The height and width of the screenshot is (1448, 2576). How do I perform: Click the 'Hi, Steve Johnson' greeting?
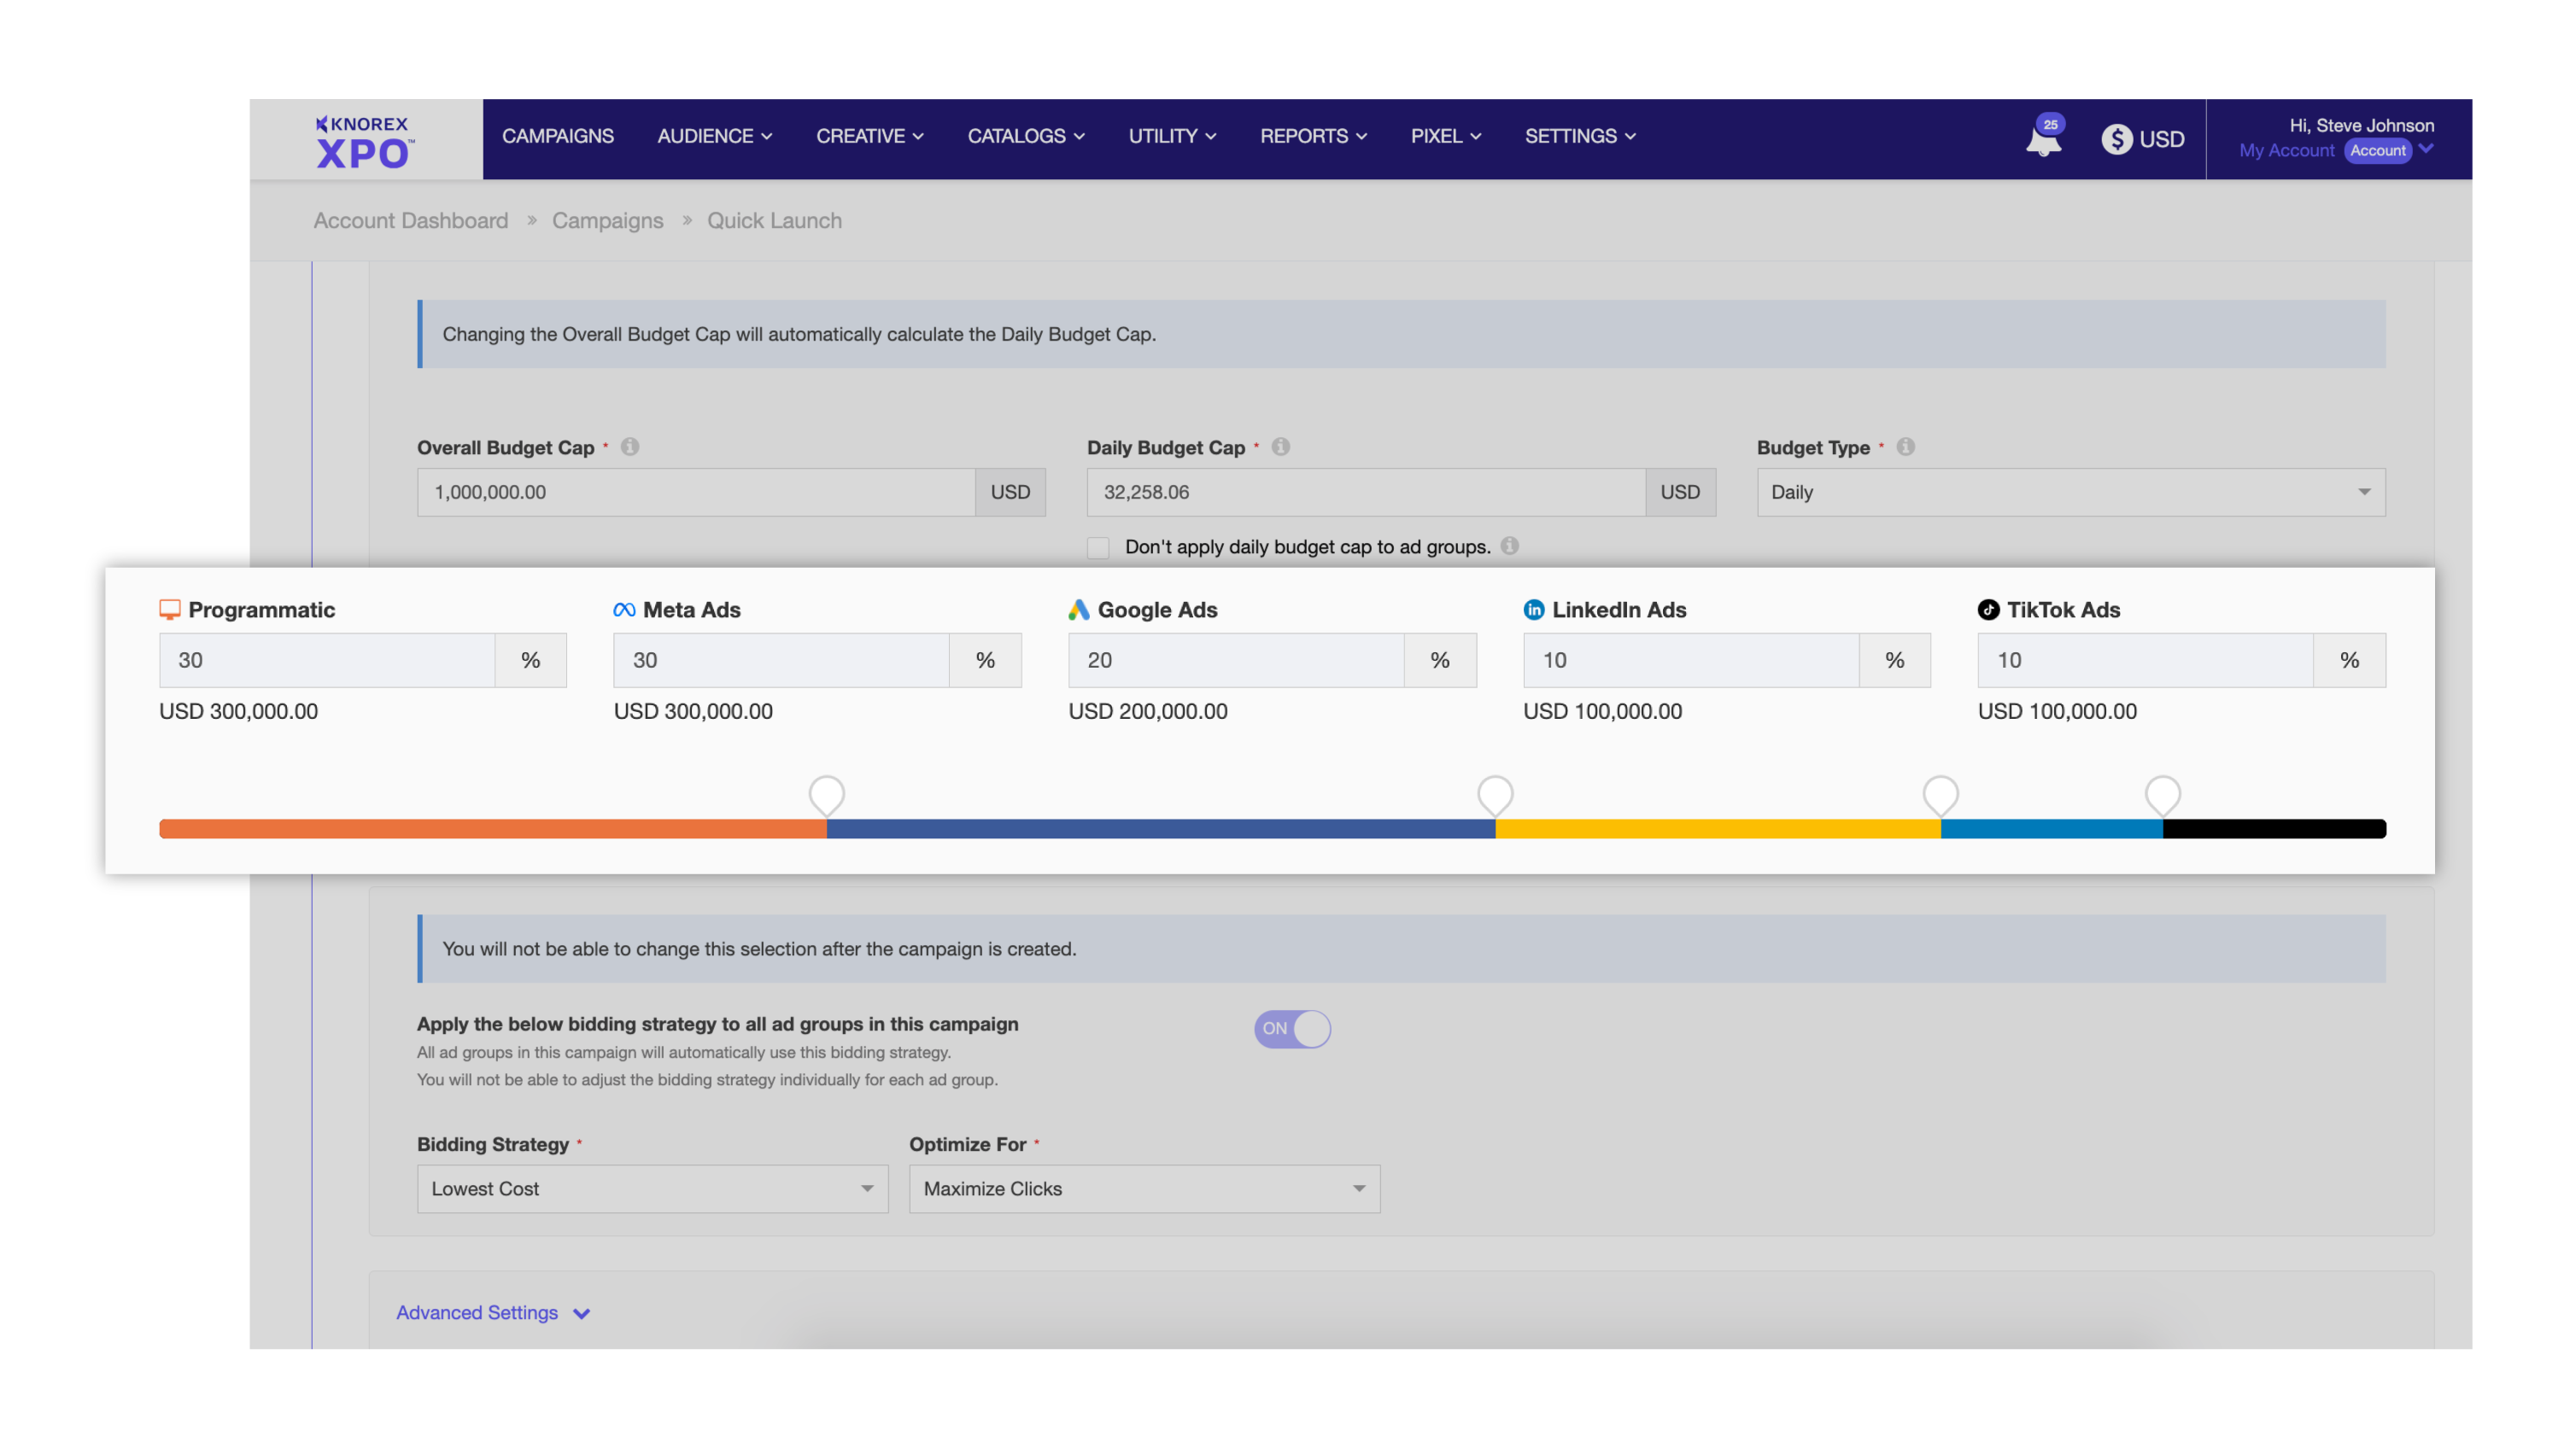pyautogui.click(x=2361, y=125)
